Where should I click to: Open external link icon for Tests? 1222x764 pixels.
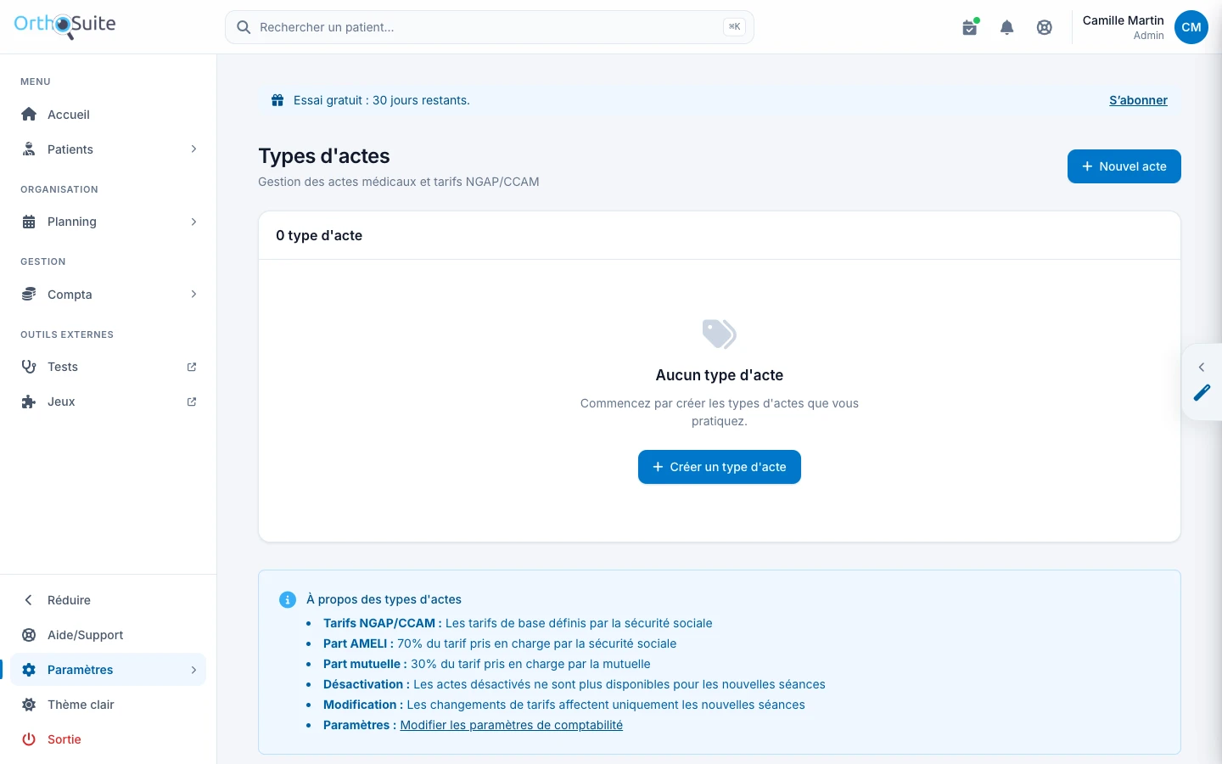(x=192, y=367)
